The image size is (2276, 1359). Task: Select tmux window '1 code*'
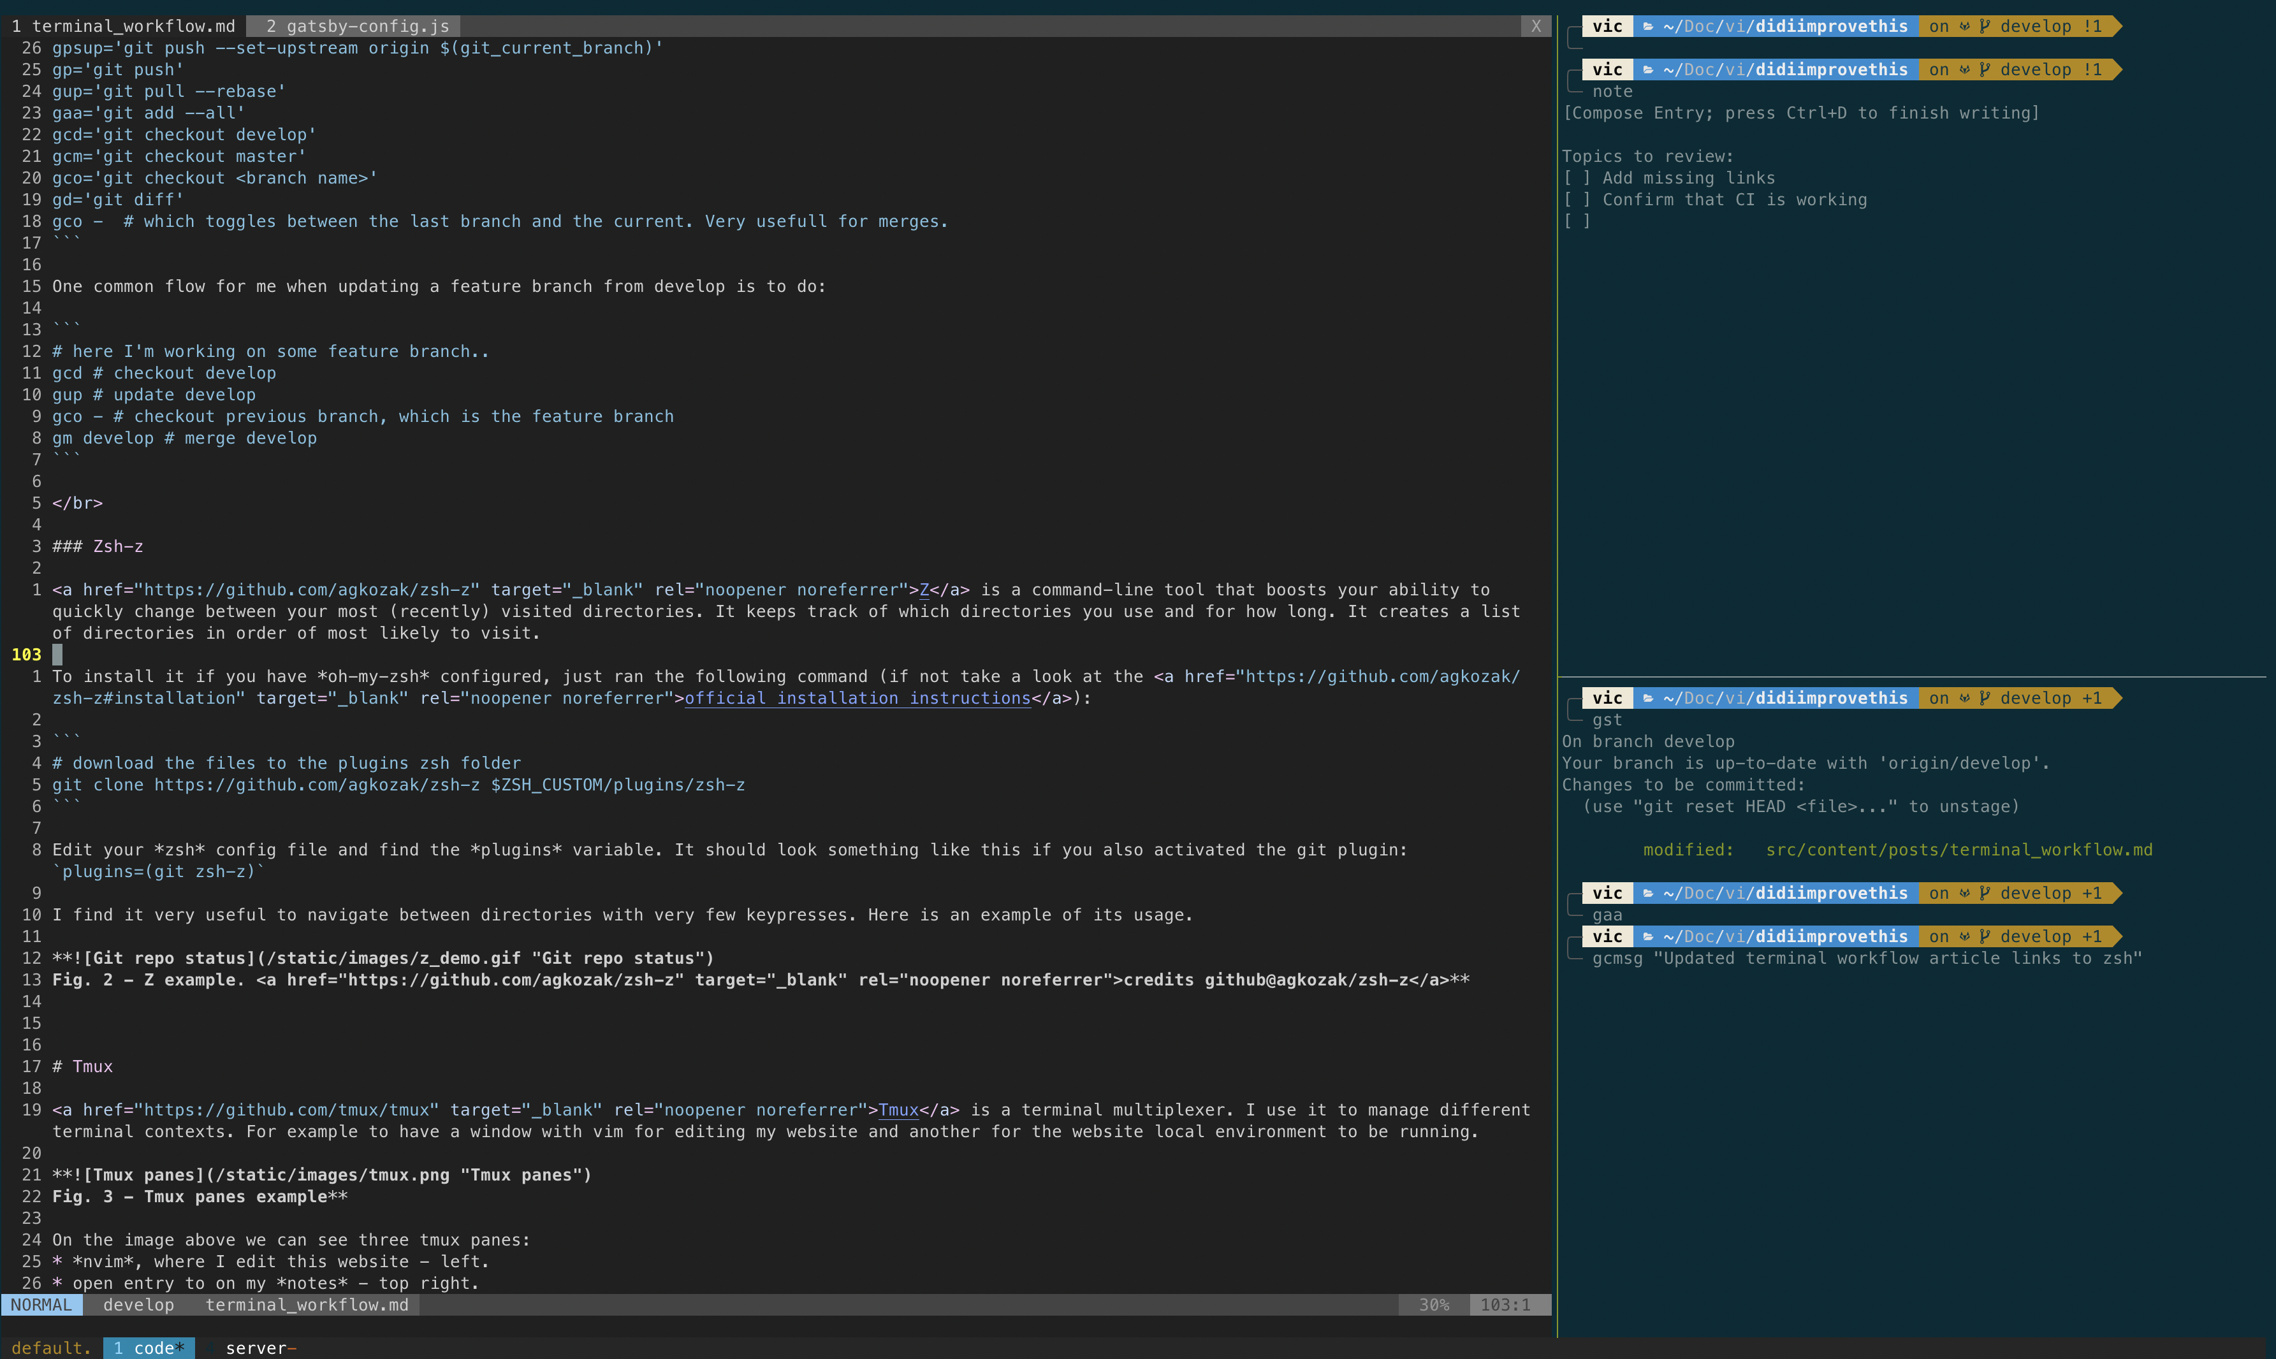pyautogui.click(x=149, y=1348)
